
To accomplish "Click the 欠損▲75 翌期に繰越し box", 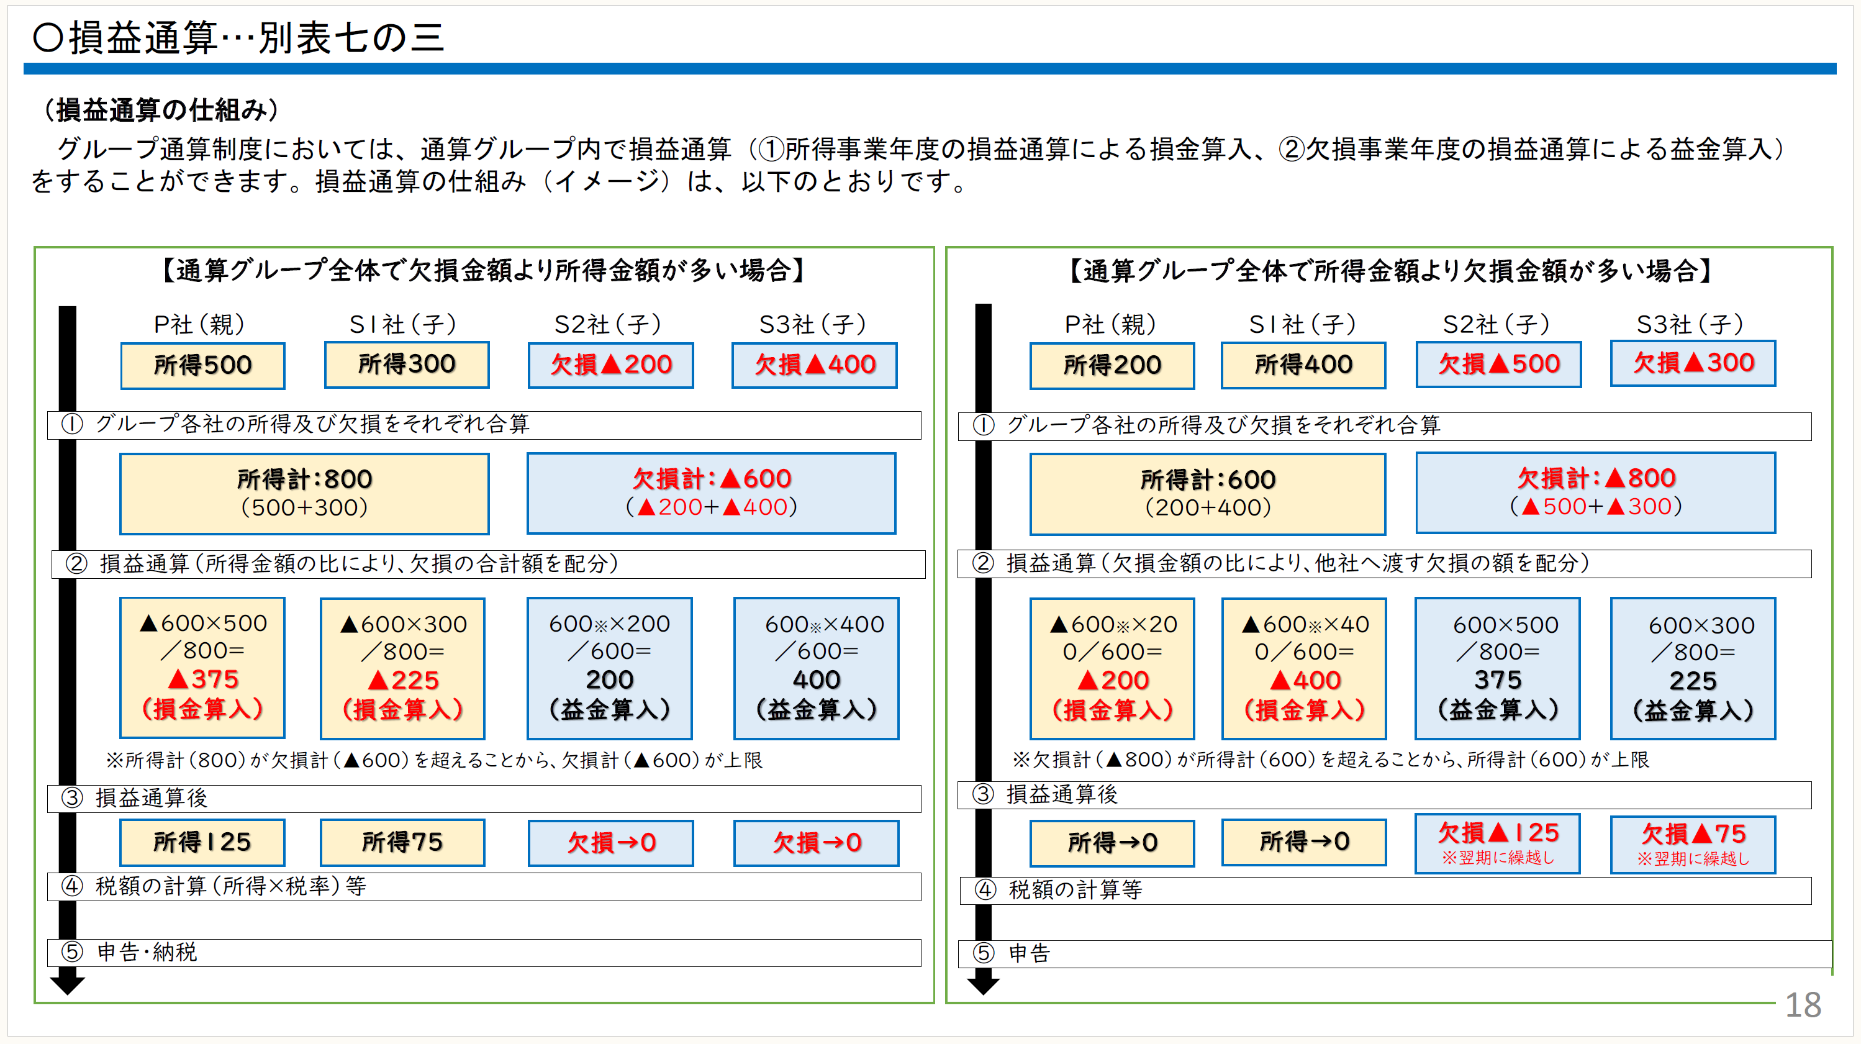I will tap(1692, 844).
